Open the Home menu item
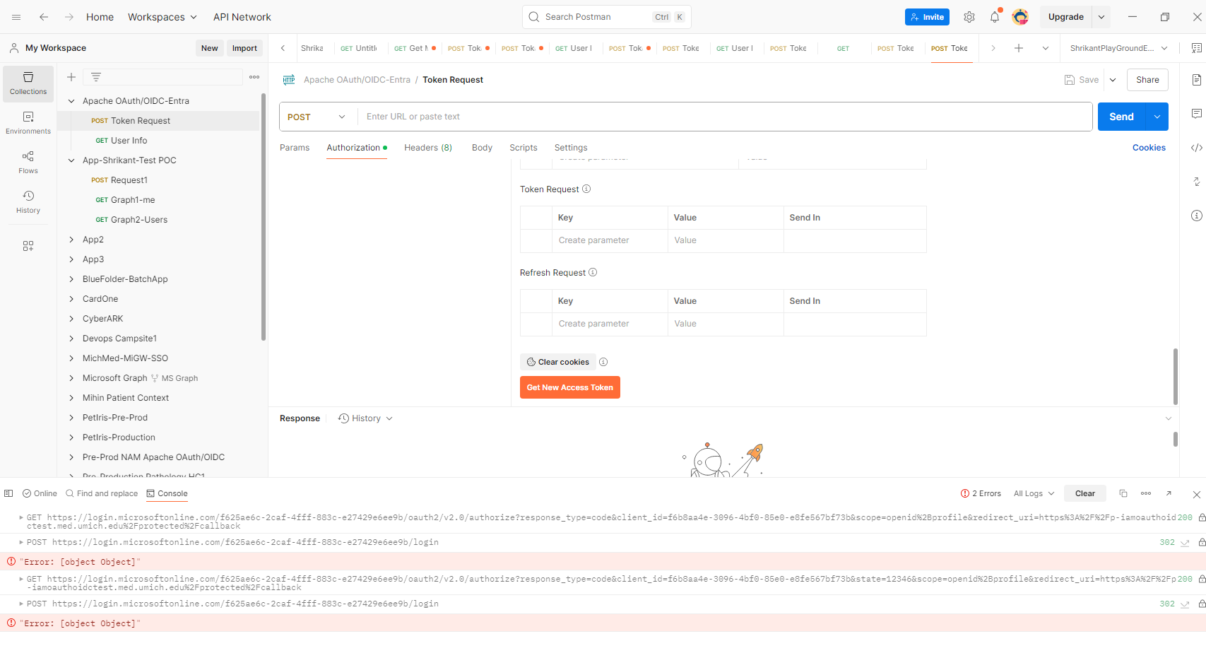 click(x=100, y=17)
